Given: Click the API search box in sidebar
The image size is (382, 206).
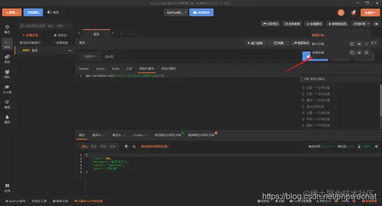Looking at the screenshot, I should [45, 25].
